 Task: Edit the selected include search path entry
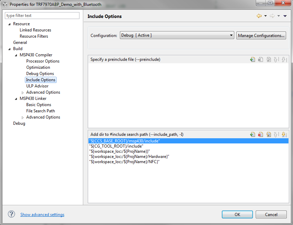(x=268, y=134)
